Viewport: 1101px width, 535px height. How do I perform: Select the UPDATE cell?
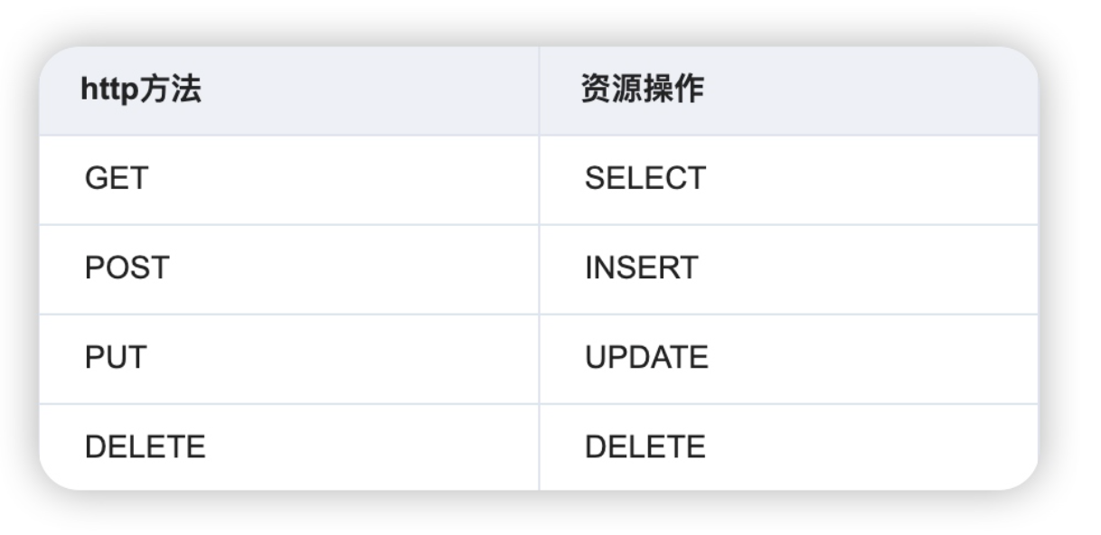(x=788, y=359)
